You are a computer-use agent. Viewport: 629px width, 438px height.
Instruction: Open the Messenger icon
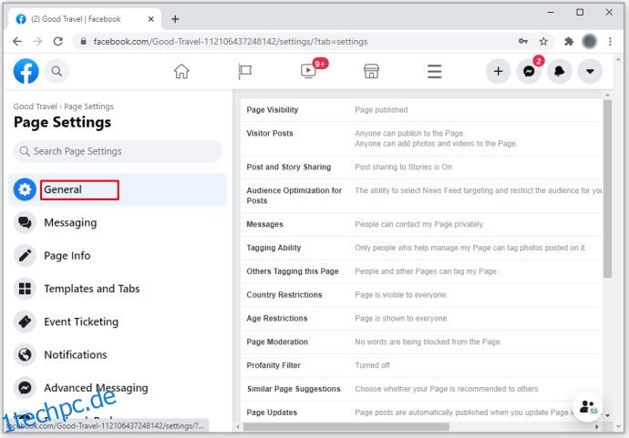(x=529, y=71)
